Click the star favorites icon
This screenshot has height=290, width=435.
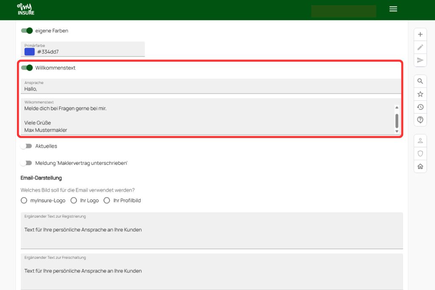point(420,94)
